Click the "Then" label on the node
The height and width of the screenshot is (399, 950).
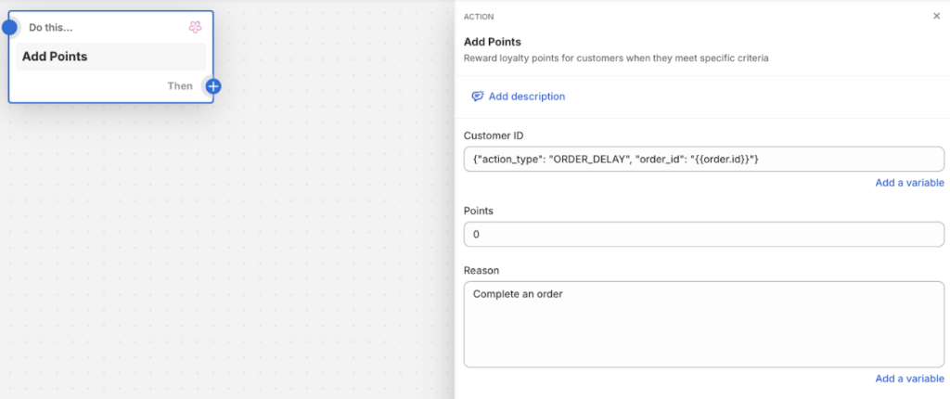pyautogui.click(x=180, y=86)
